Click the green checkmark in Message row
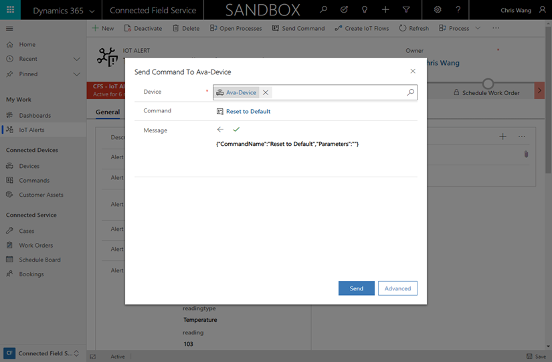 [x=236, y=130]
